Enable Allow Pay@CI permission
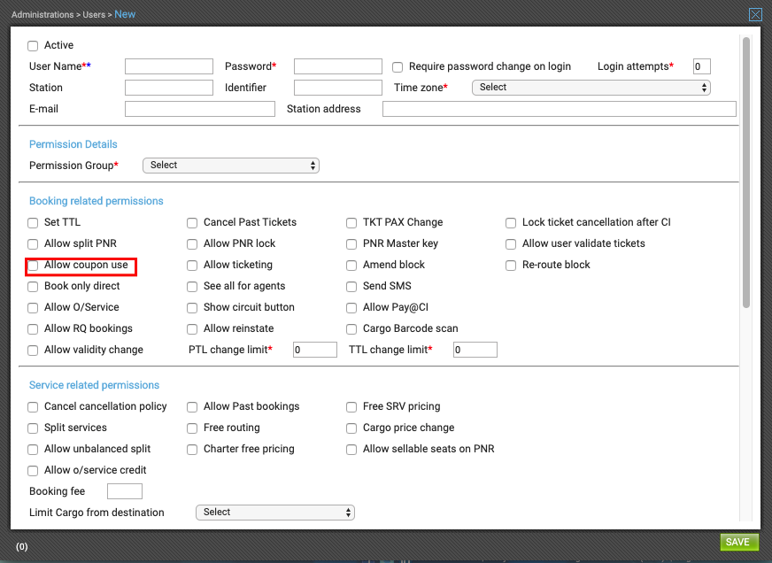The image size is (772, 563). coord(351,307)
